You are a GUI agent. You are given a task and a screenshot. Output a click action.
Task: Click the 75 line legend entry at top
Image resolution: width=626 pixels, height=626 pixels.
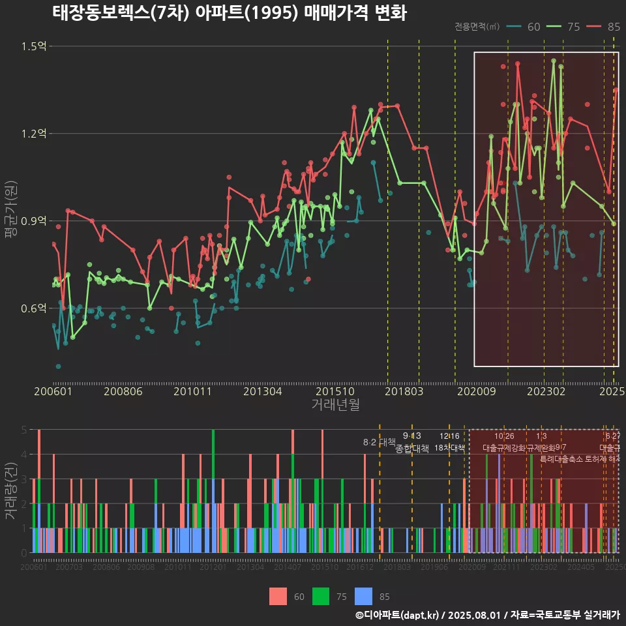(563, 27)
